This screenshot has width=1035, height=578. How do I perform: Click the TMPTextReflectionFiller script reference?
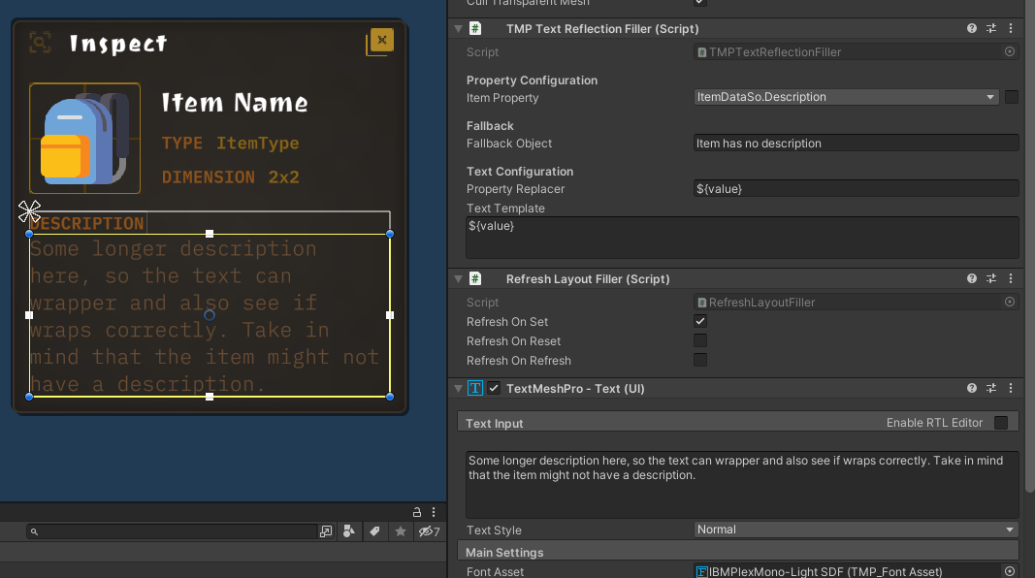point(847,51)
